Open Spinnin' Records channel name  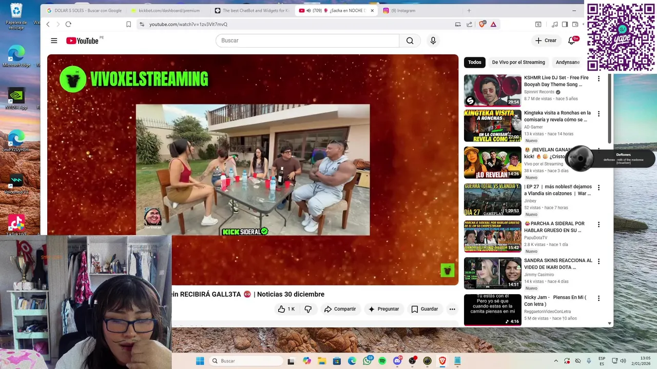tap(539, 92)
